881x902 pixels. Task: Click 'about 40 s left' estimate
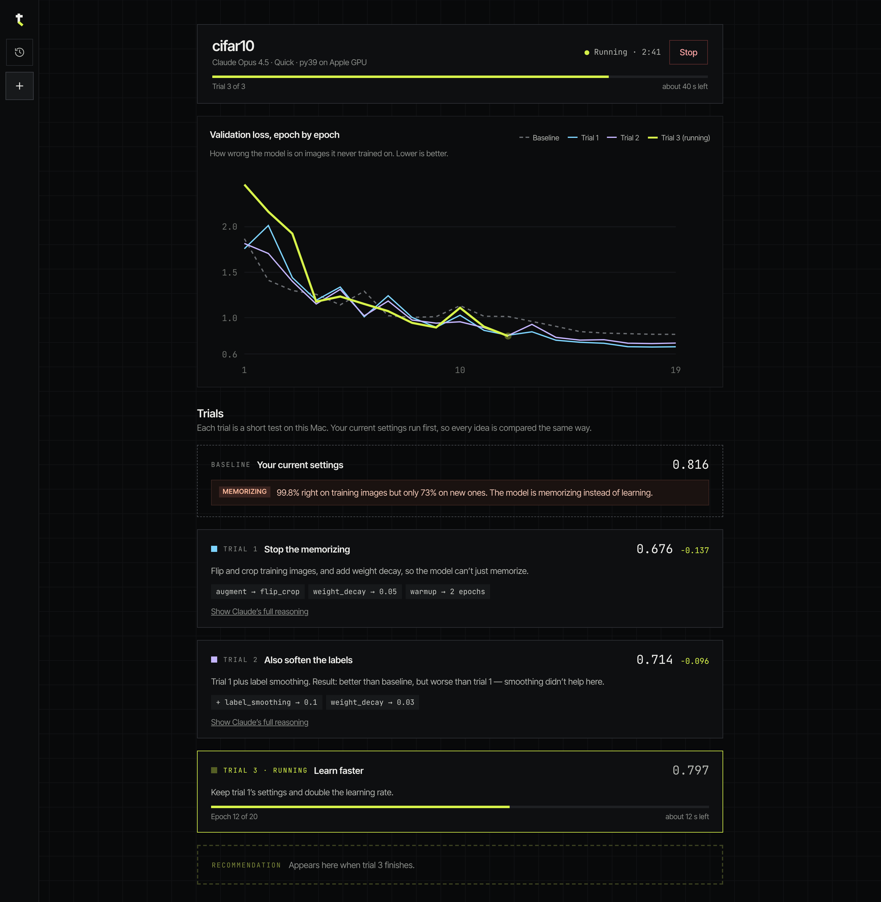click(684, 87)
